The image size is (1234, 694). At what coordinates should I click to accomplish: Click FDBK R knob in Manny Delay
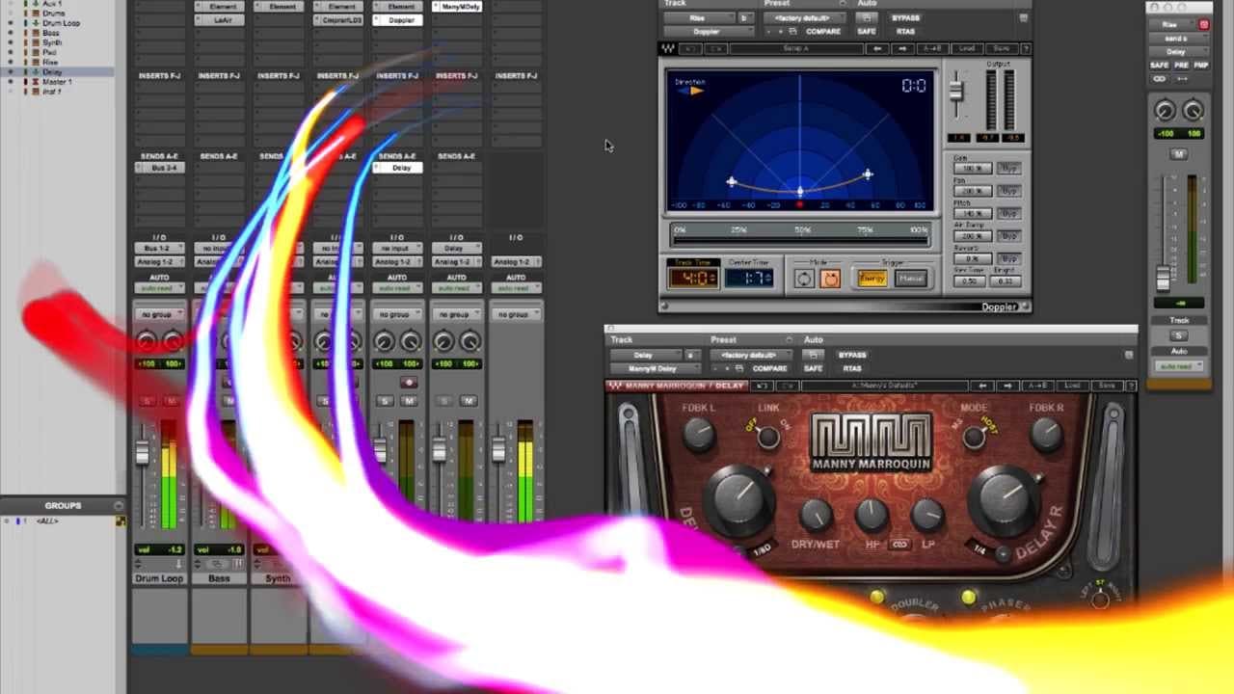pos(1046,436)
